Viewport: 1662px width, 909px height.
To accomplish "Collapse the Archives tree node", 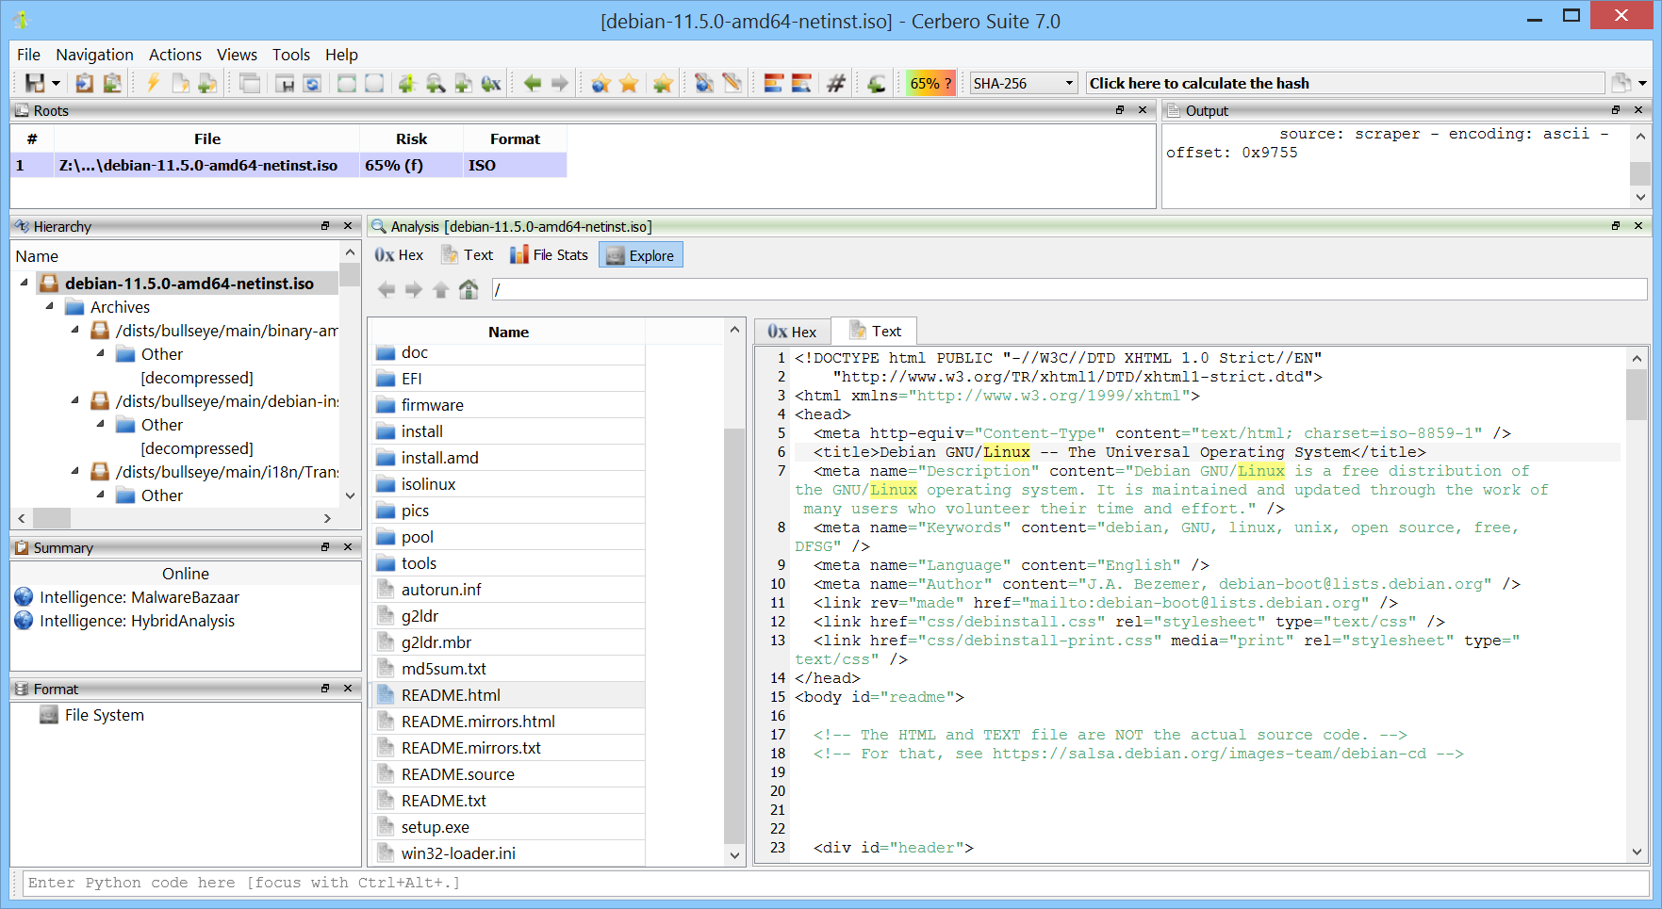I will point(49,306).
